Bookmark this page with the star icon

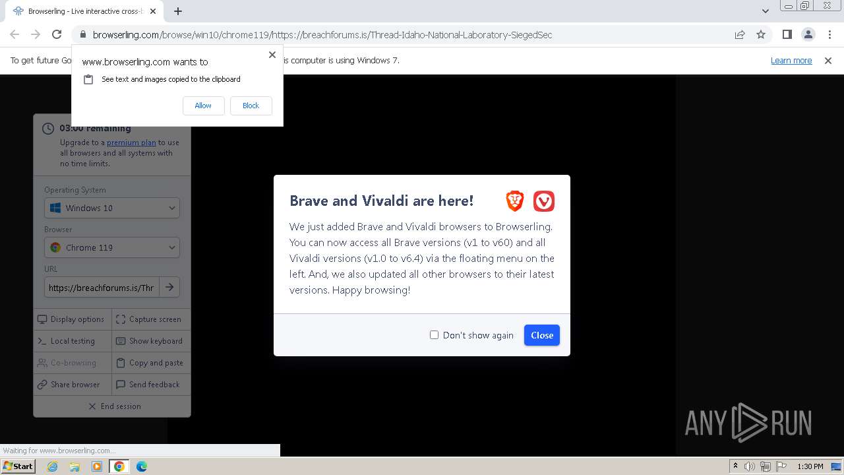[x=761, y=35]
